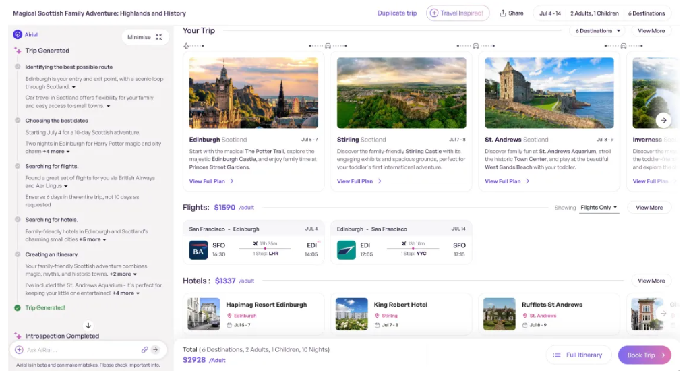Click the Minimise collapse icon in chat panel
The width and height of the screenshot is (691, 381).
[158, 37]
